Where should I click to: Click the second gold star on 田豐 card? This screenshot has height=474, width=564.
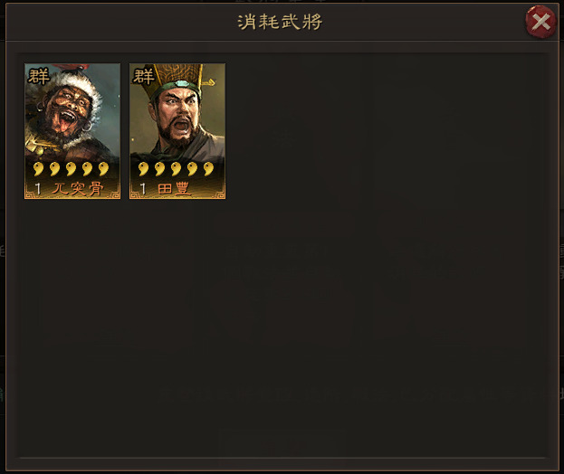click(x=159, y=168)
